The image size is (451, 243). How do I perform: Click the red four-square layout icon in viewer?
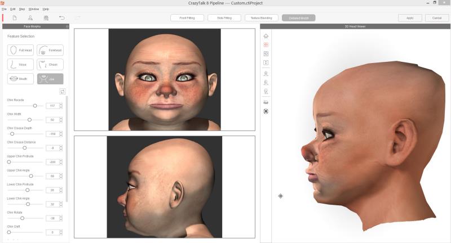pyautogui.click(x=266, y=45)
